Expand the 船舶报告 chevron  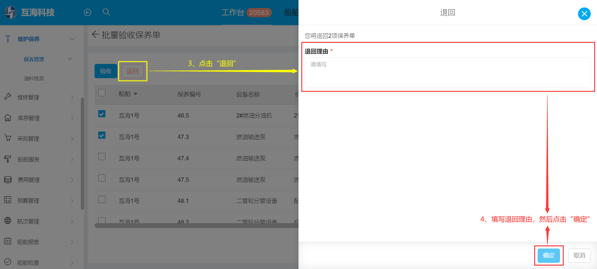pyautogui.click(x=72, y=242)
